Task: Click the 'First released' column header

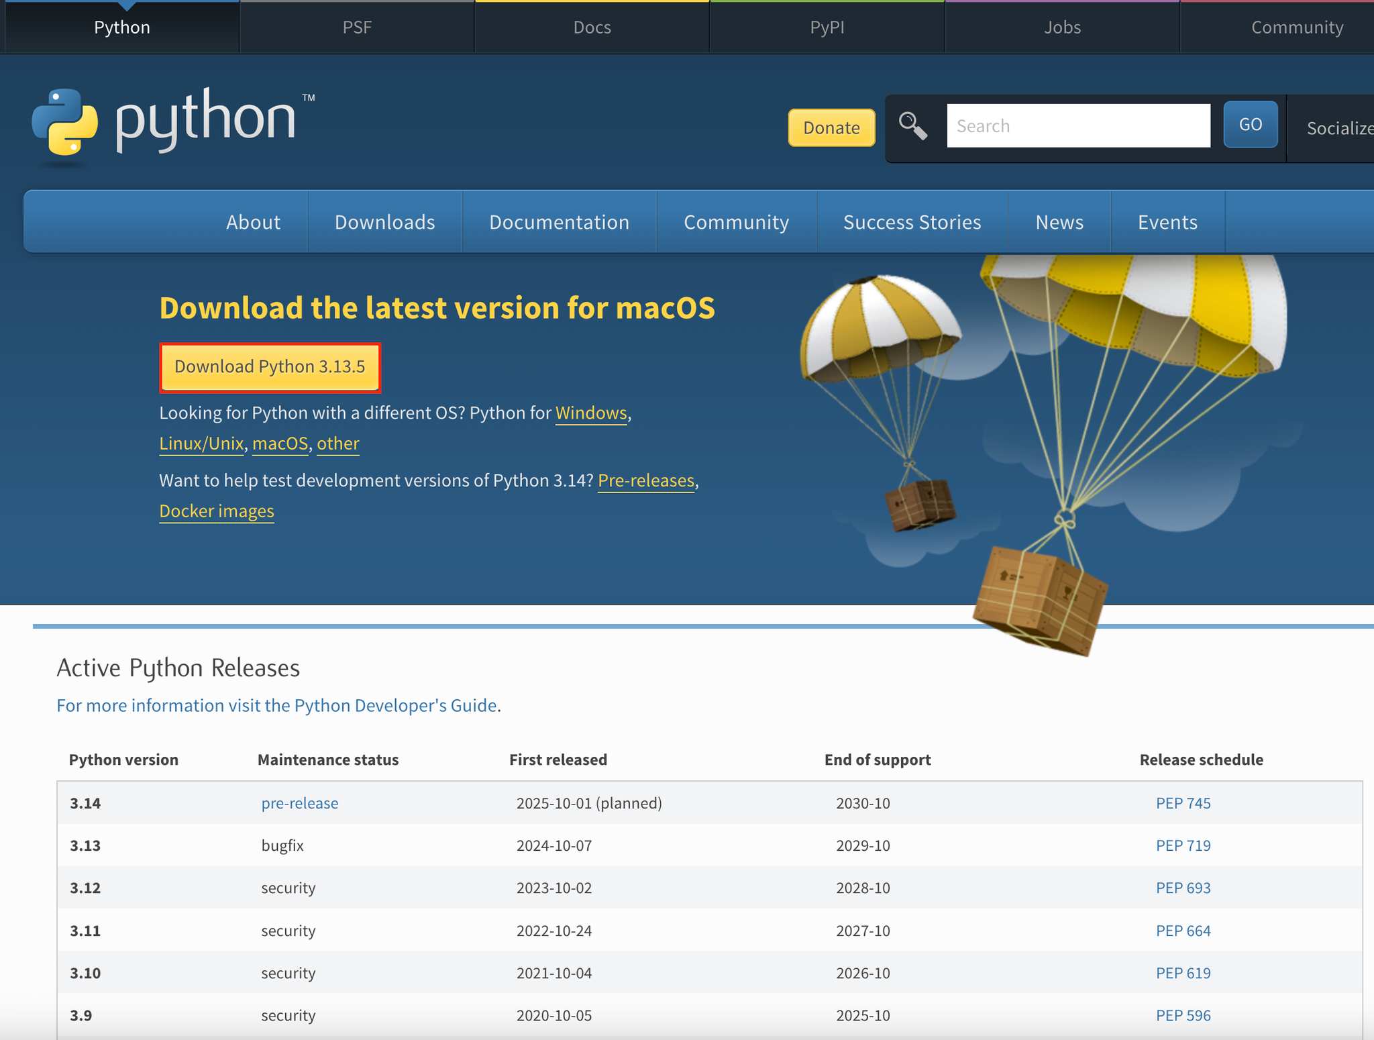Action: [x=558, y=760]
